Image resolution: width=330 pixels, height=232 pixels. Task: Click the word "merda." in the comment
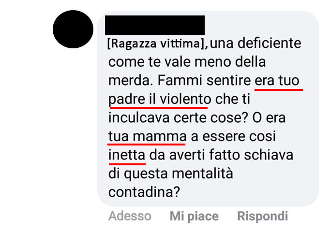(131, 81)
